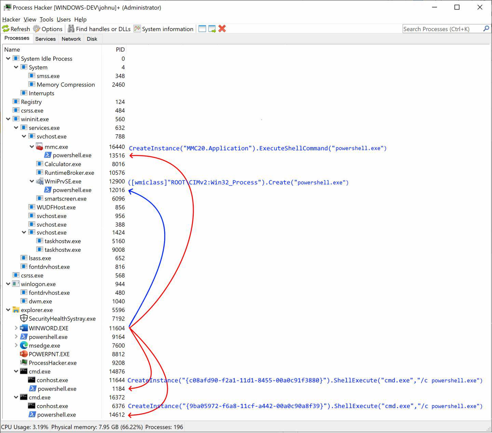492x433 pixels.
Task: Open the System information graph icon
Action: tap(137, 29)
